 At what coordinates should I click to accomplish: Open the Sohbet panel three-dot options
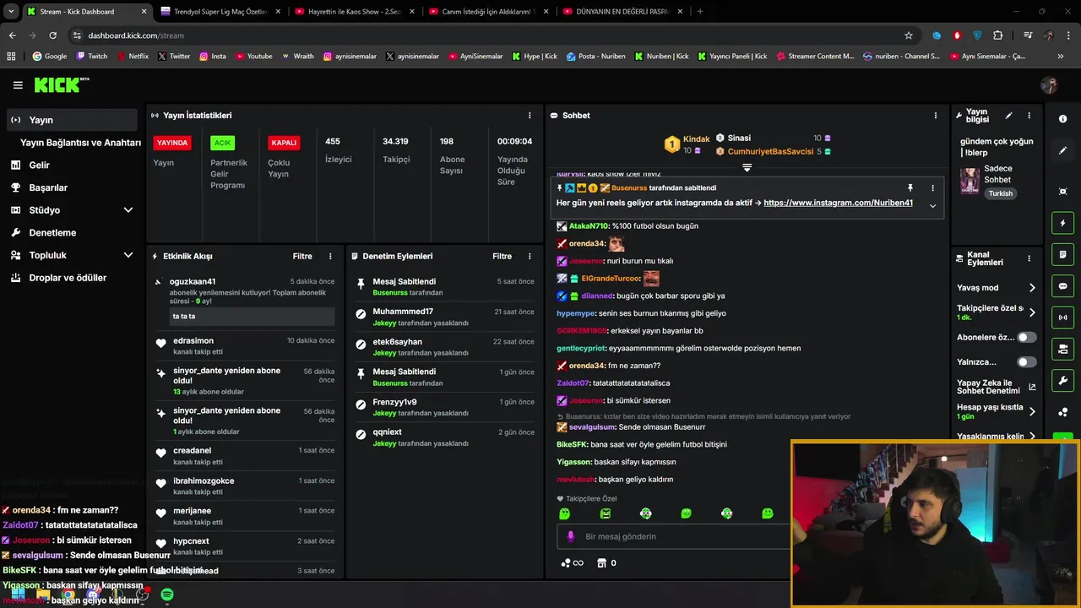click(x=936, y=116)
